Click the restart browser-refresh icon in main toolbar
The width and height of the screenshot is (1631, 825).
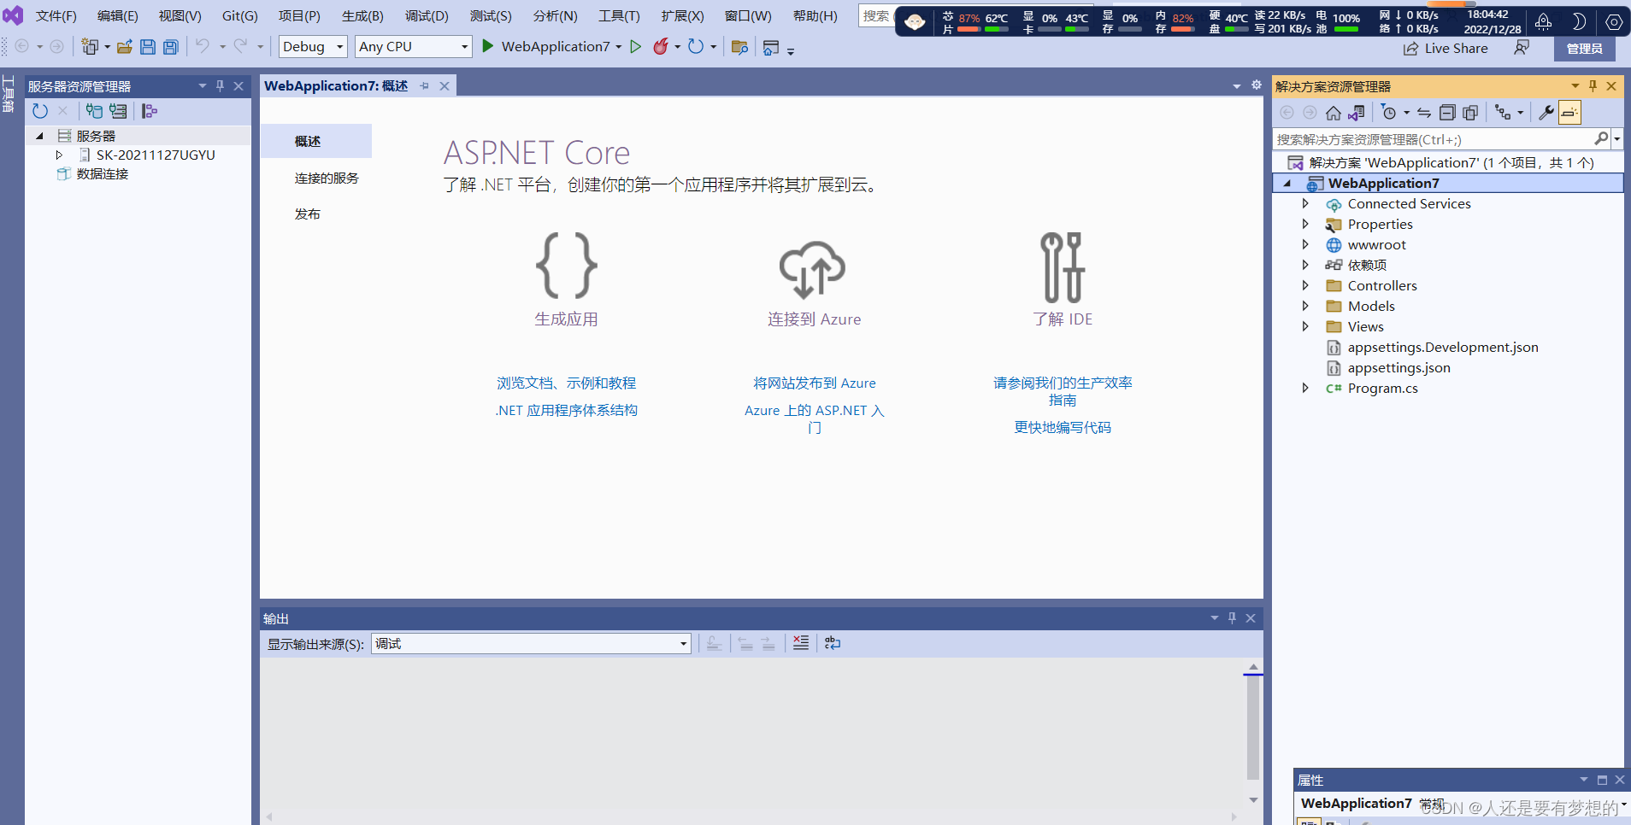point(696,47)
